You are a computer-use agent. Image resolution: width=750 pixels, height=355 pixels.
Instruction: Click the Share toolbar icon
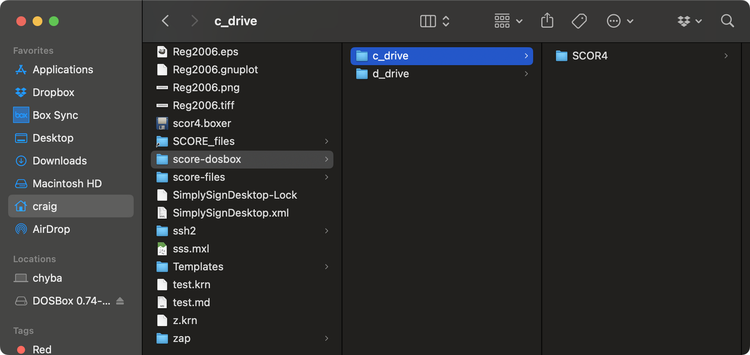pyautogui.click(x=547, y=21)
